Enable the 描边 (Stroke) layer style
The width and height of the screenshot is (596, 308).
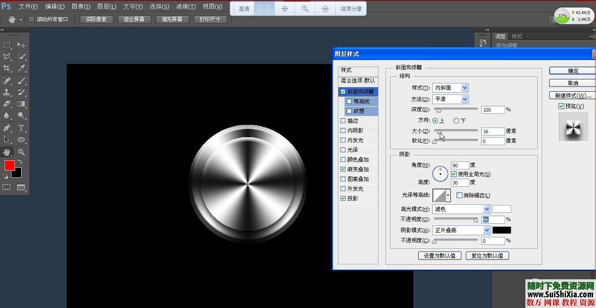point(343,120)
